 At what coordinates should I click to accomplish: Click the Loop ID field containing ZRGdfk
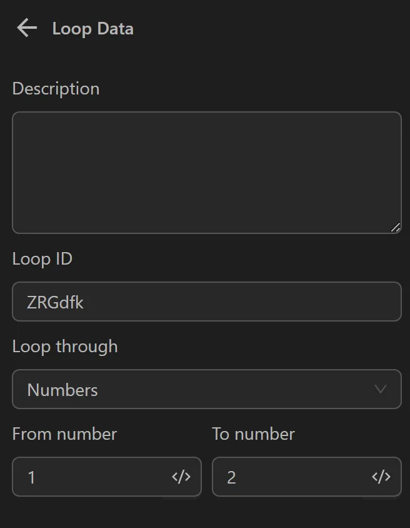[x=207, y=302]
